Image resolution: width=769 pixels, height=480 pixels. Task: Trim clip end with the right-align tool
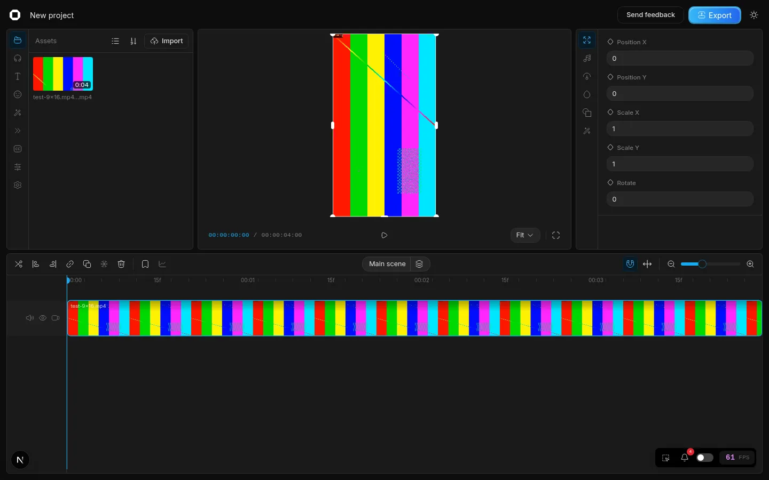tap(53, 264)
